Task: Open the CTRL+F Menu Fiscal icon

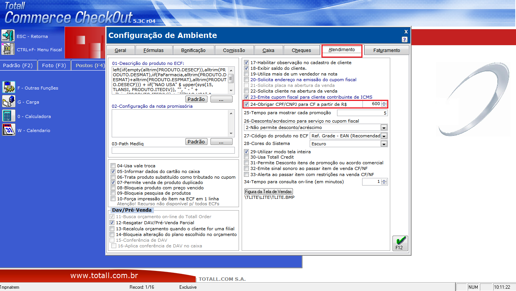Action: tap(8, 49)
